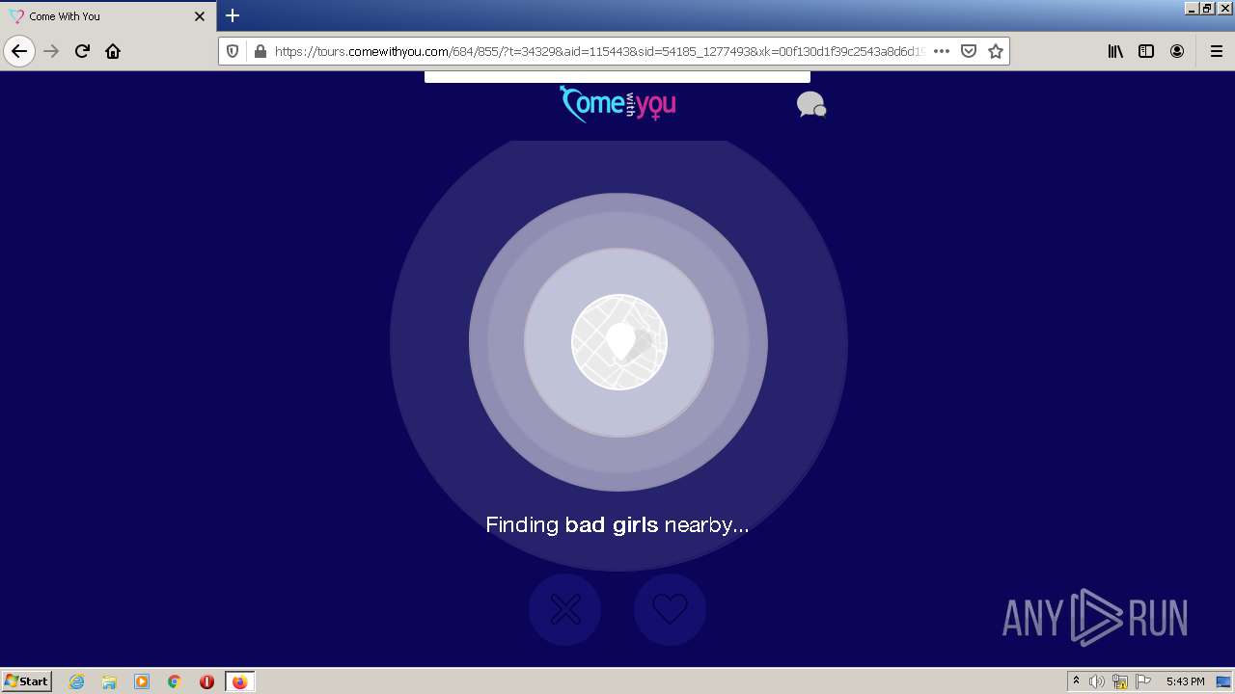Viewport: 1235px width, 694px height.
Task: Launch Opera from taskbar
Action: 206,681
